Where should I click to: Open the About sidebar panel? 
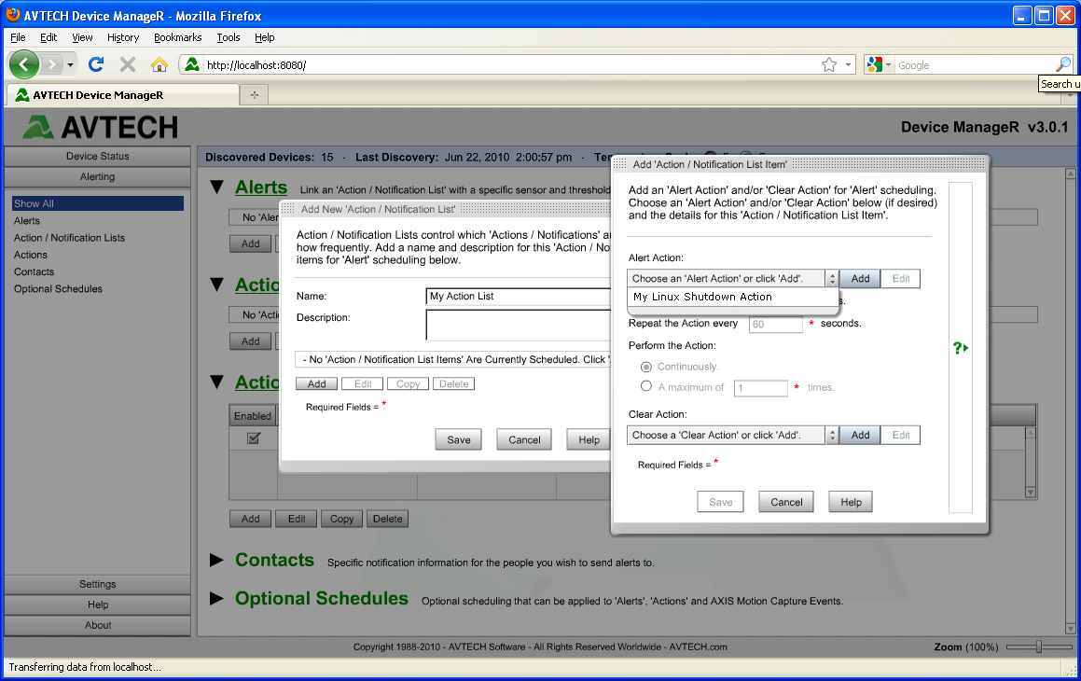(97, 625)
